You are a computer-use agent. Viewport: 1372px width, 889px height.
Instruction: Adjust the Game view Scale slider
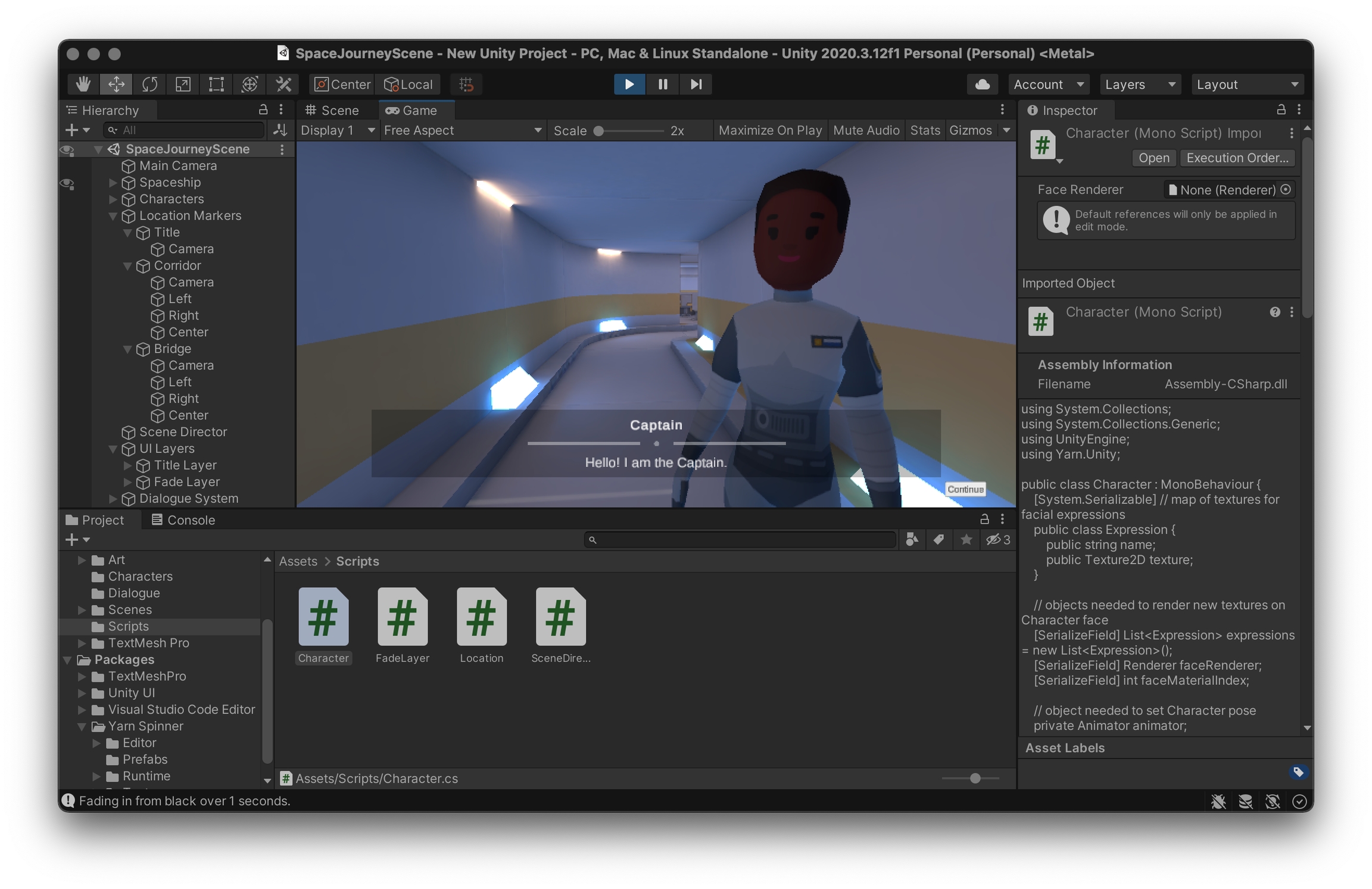(599, 131)
